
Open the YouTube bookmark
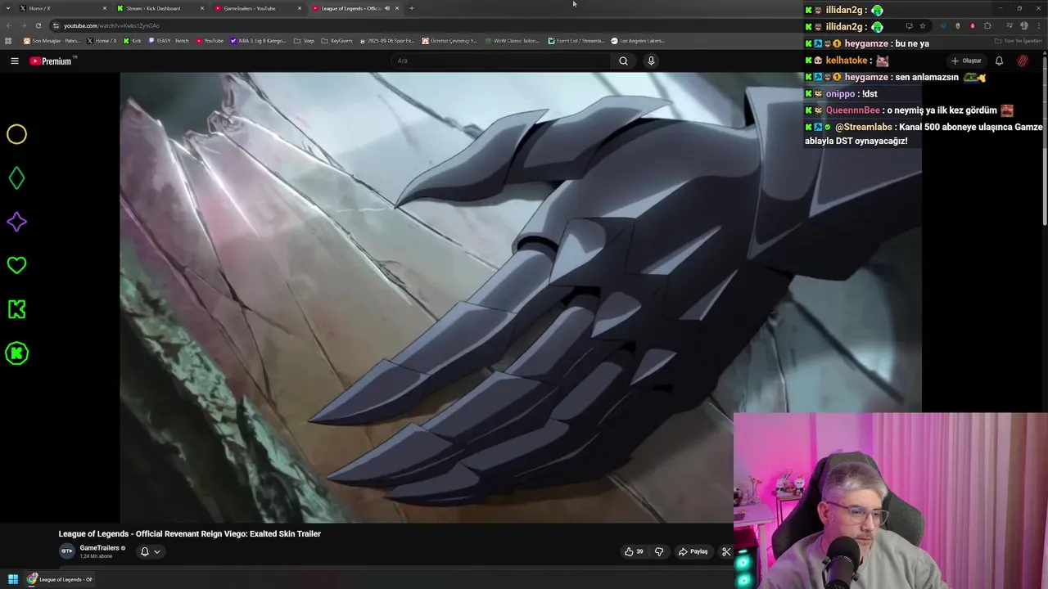[x=210, y=41]
